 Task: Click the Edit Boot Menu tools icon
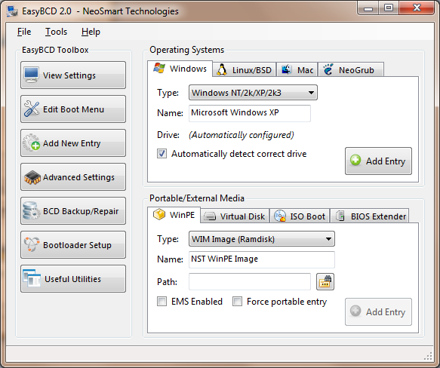pyautogui.click(x=32, y=109)
